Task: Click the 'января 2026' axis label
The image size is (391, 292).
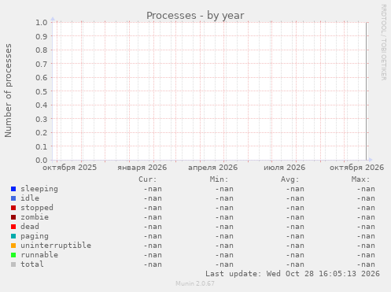Action: [142, 168]
